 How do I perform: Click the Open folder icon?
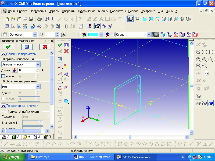[25, 19]
